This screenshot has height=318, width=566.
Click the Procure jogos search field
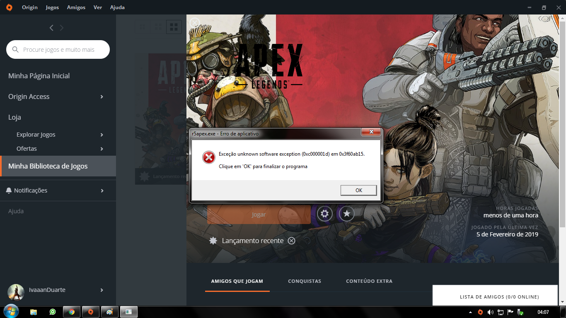click(x=62, y=50)
